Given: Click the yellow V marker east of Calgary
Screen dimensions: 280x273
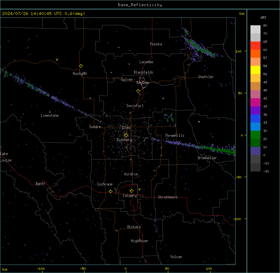Looking at the screenshot, I should coord(139,189).
